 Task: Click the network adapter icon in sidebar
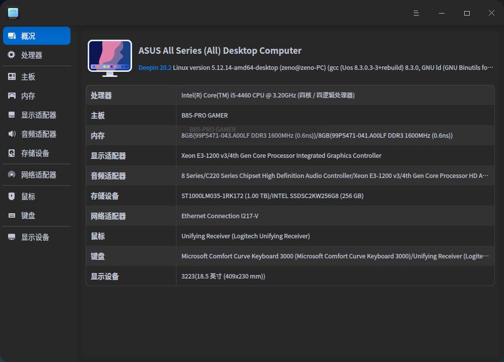pyautogui.click(x=12, y=174)
